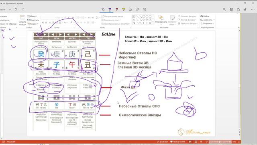Click the blue 癸 hieroglyph cell

[x=41, y=54]
